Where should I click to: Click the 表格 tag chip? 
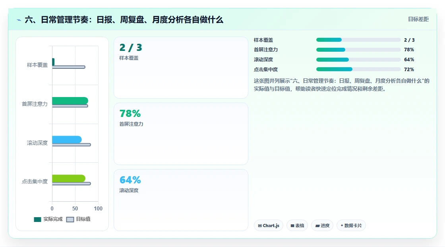point(297,226)
